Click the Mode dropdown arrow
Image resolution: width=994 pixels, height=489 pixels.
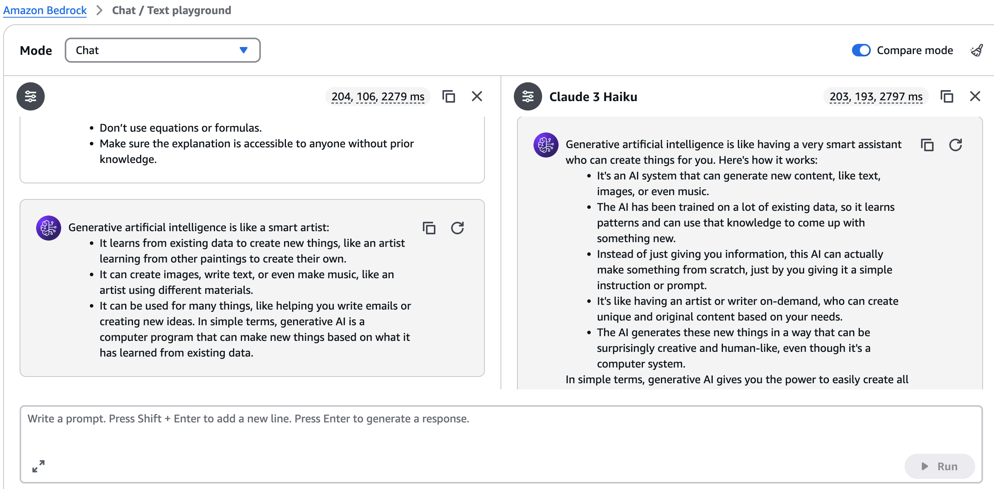244,50
